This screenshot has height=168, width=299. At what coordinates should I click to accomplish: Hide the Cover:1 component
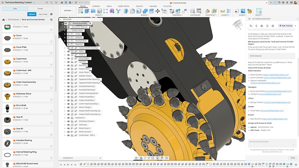(x=68, y=55)
